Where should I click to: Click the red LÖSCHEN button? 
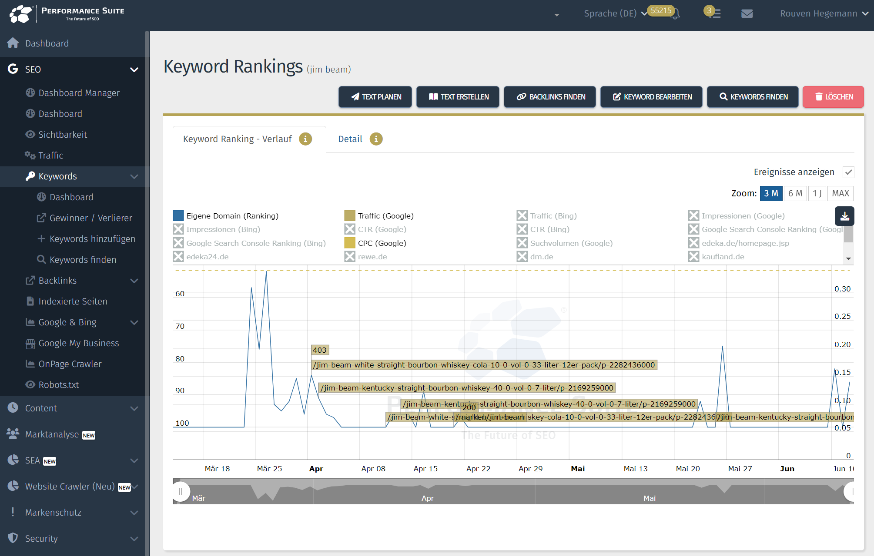click(834, 97)
